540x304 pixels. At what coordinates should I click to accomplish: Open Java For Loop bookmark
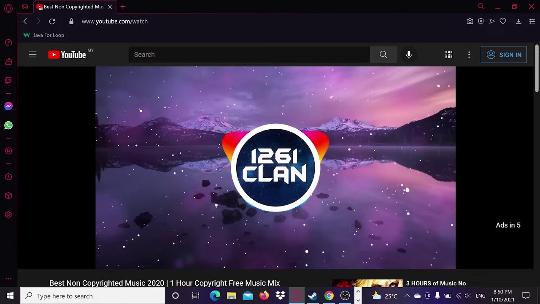pos(44,35)
